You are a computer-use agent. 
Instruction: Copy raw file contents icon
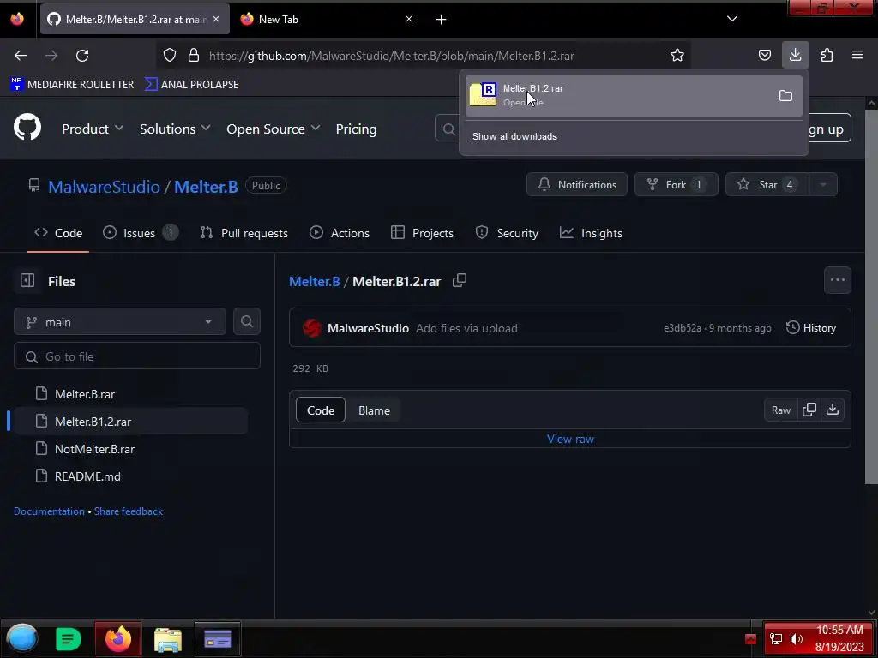click(x=809, y=410)
